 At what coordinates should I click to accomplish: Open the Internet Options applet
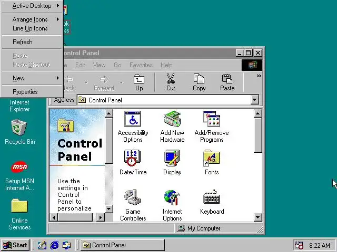click(172, 205)
